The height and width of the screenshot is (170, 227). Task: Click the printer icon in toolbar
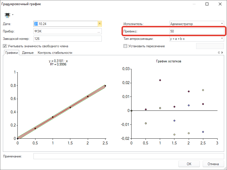[x=7, y=15]
